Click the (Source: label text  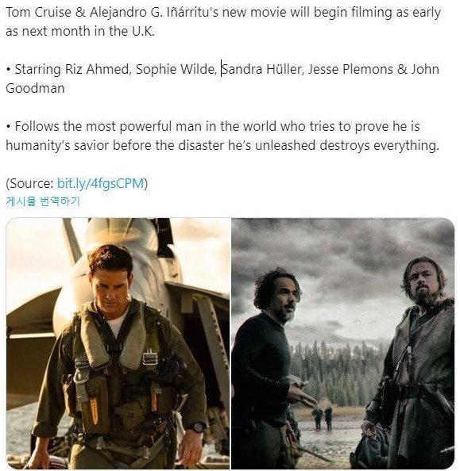click(30, 183)
